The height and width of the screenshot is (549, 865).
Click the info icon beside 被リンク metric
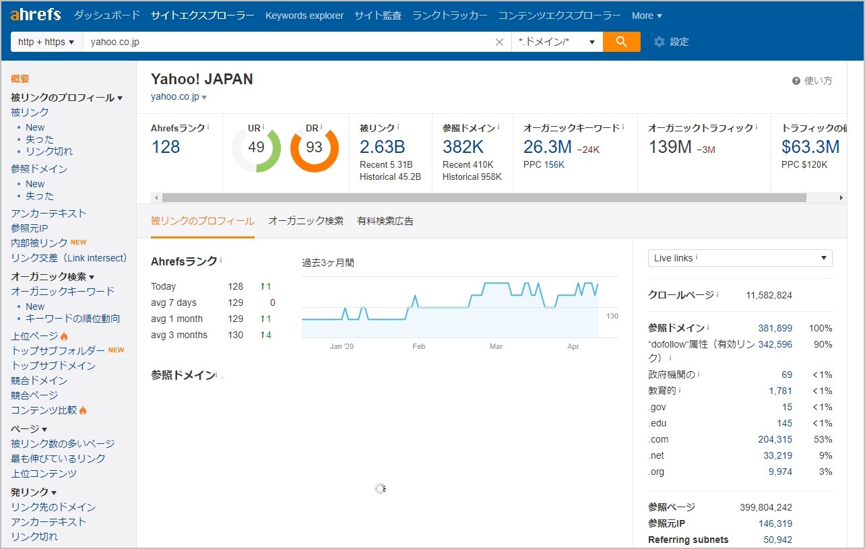(398, 127)
